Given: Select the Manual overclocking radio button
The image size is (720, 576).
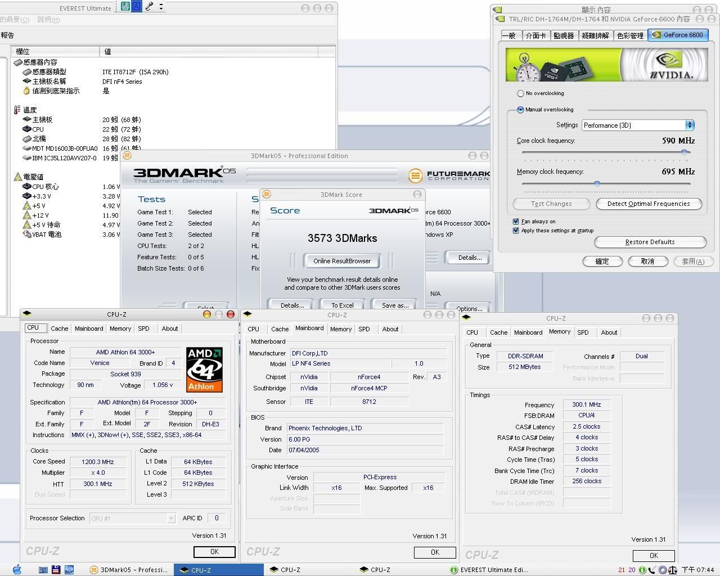Looking at the screenshot, I should click(x=520, y=110).
